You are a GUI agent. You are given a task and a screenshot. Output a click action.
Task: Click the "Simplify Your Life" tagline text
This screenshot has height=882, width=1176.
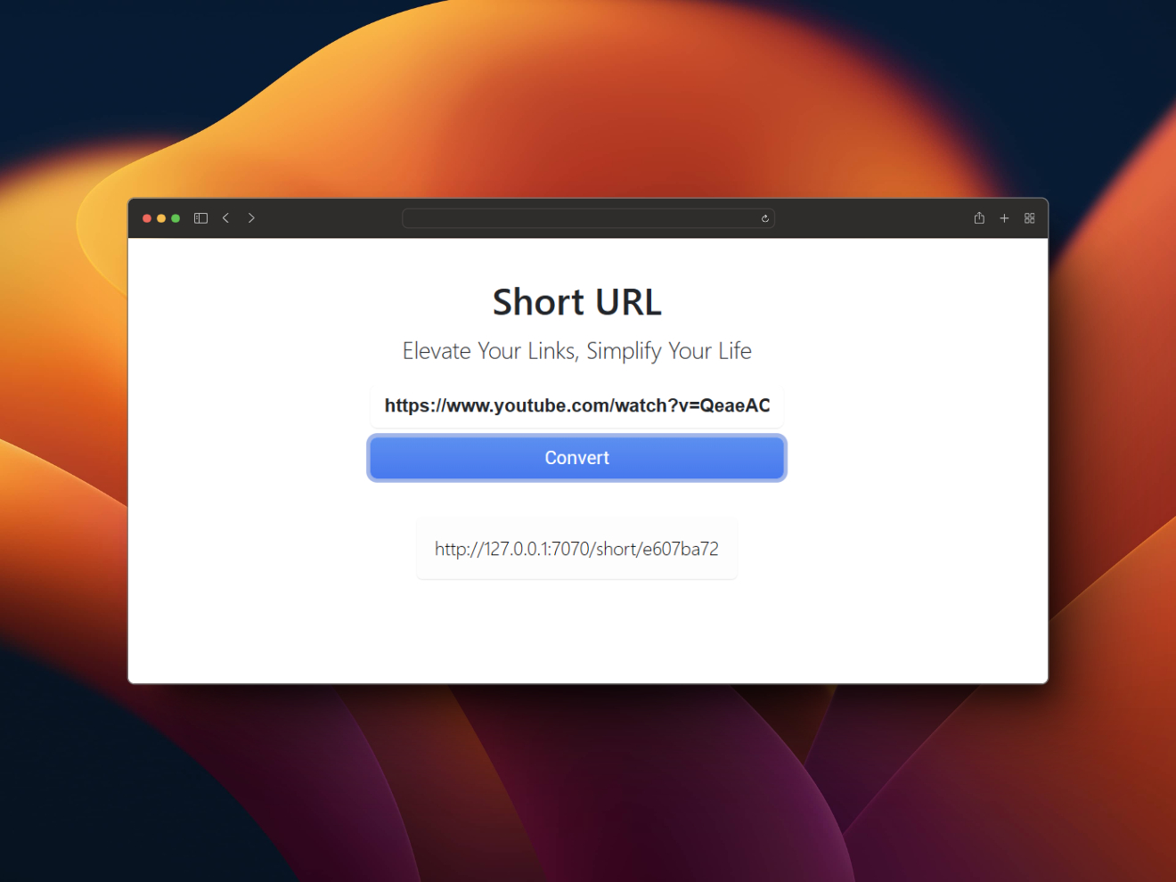[669, 351]
